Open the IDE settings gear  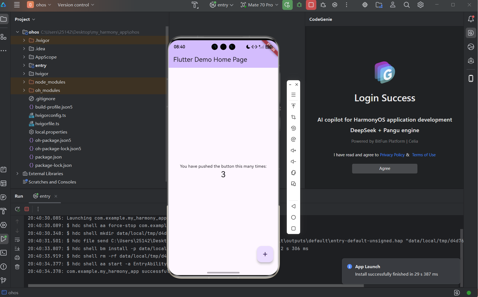pos(420,5)
